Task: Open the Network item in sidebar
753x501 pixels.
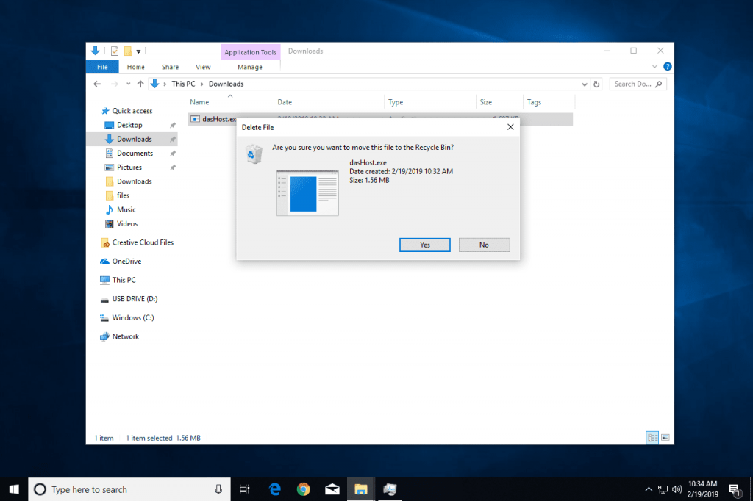Action: (x=125, y=336)
